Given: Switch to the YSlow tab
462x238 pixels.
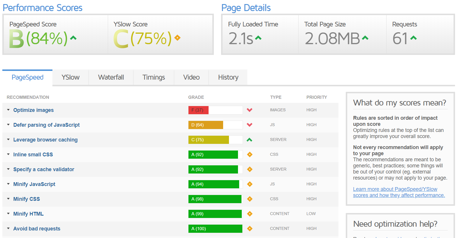Looking at the screenshot, I should click(x=70, y=77).
